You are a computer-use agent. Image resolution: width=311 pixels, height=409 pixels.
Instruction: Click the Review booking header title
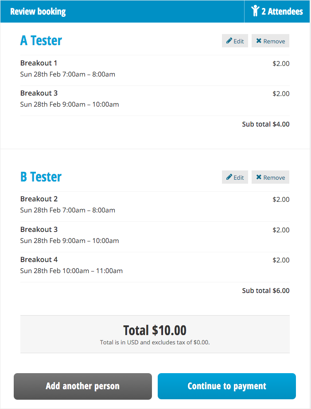click(x=38, y=12)
